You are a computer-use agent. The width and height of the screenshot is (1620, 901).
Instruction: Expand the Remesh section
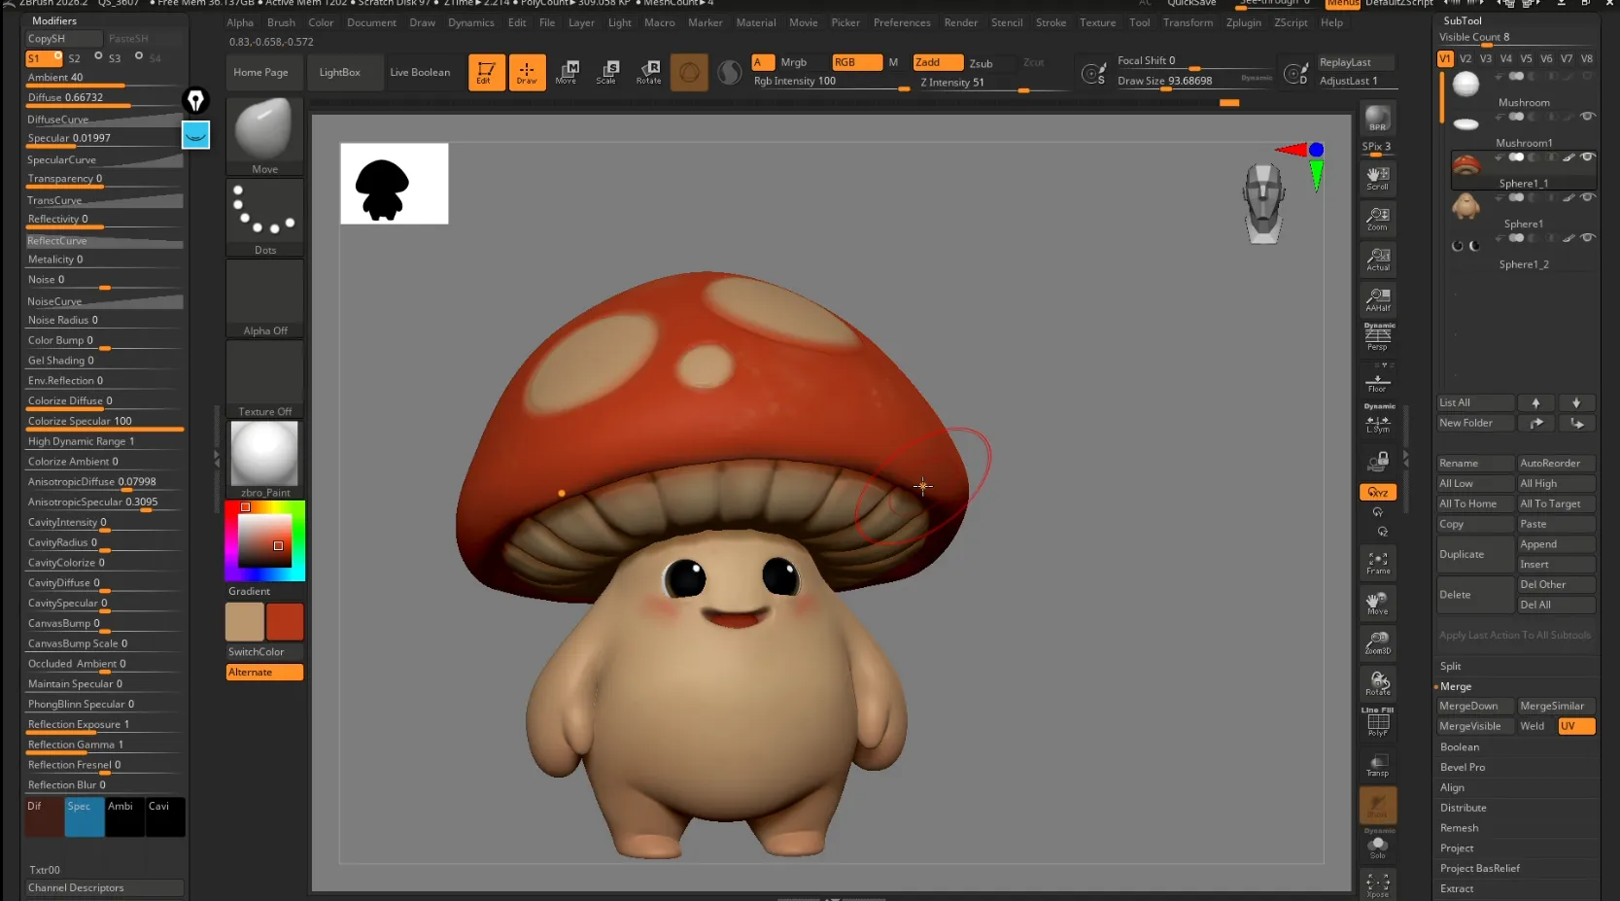click(x=1460, y=828)
